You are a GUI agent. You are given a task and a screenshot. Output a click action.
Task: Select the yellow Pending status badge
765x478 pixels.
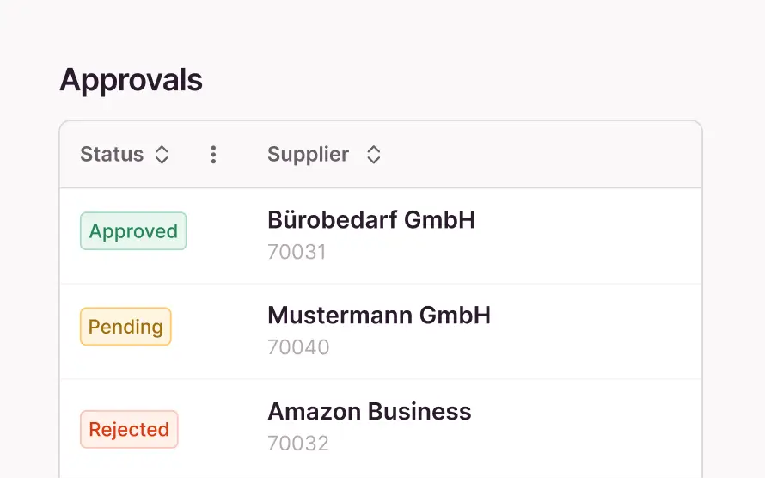coord(125,327)
